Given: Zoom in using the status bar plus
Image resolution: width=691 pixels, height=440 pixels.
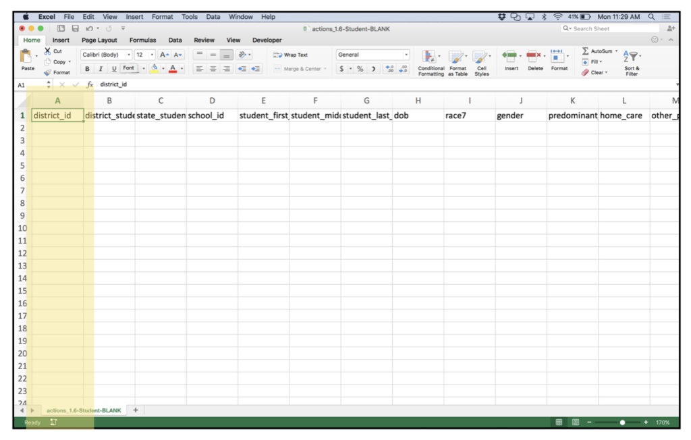Looking at the screenshot, I should [646, 422].
